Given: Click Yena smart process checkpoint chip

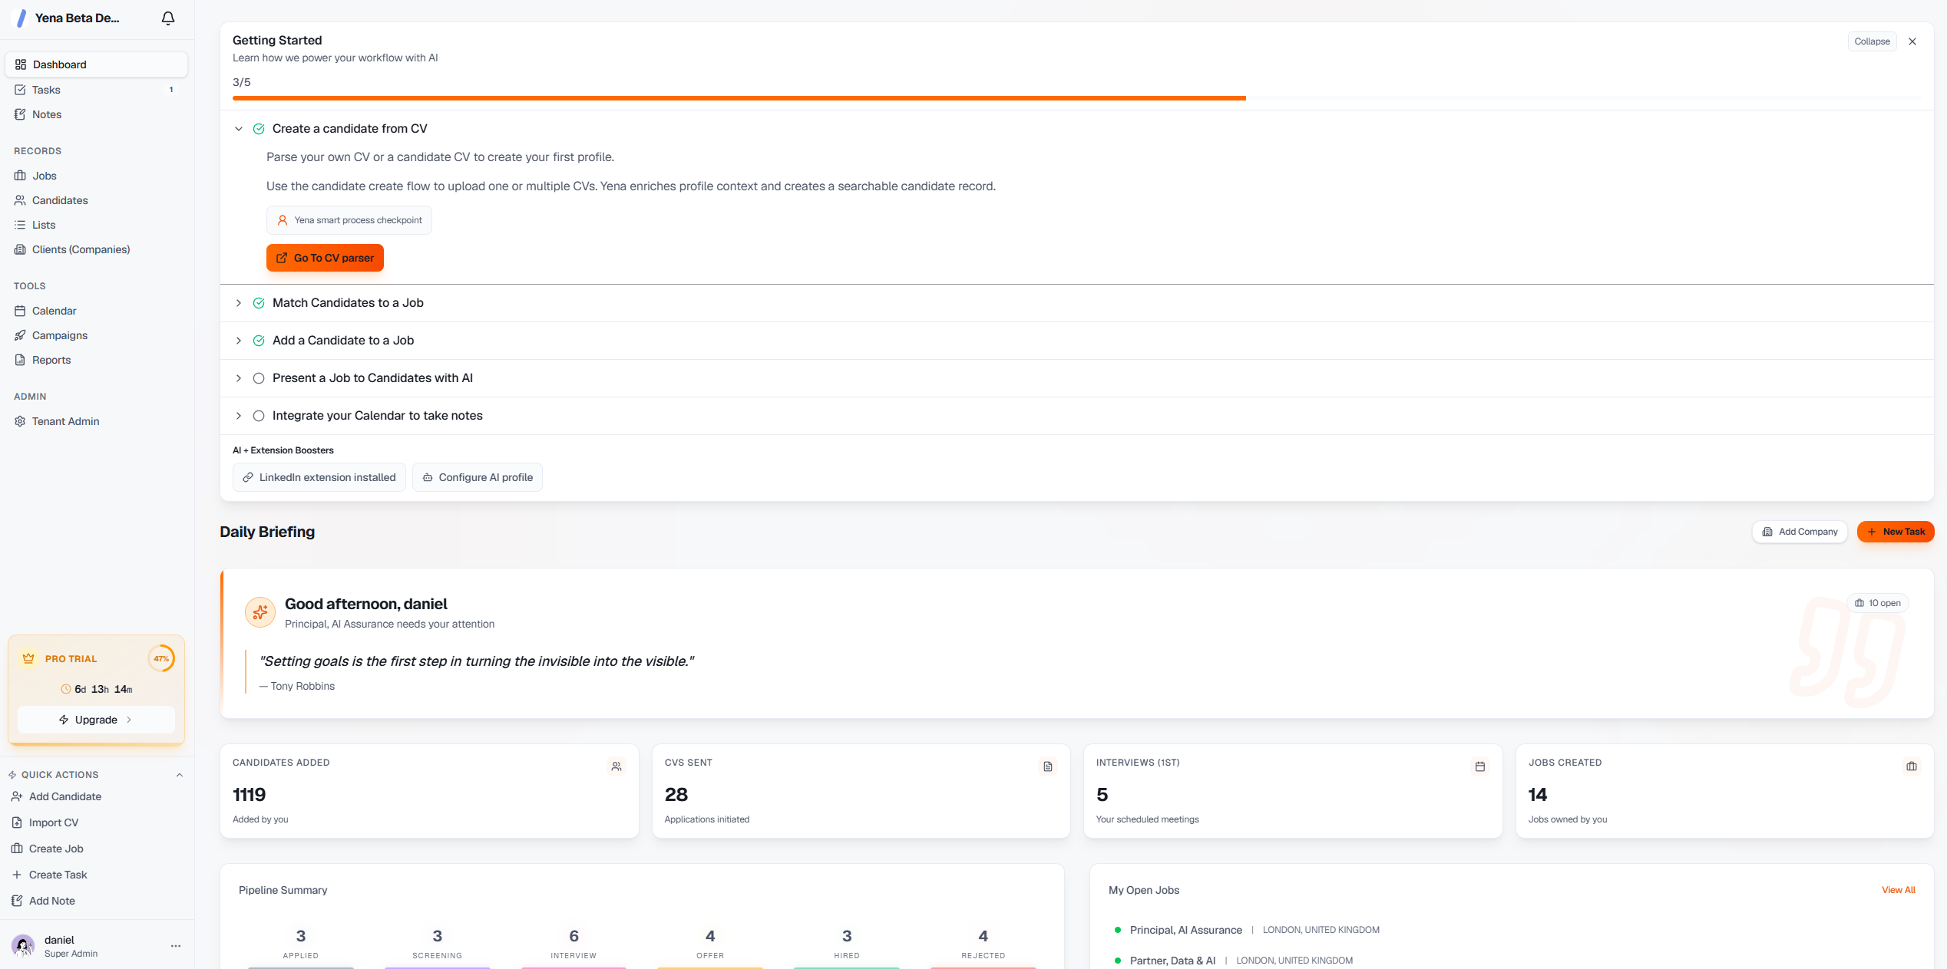Looking at the screenshot, I should pos(349,220).
